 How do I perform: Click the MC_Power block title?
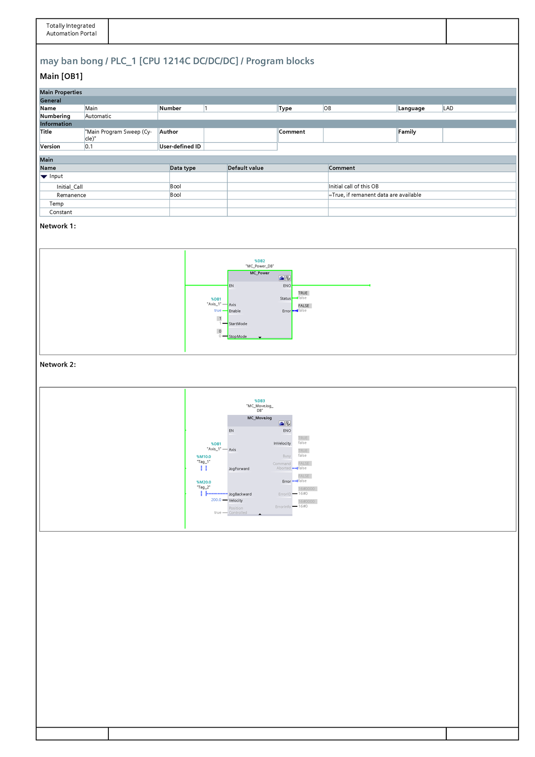coord(259,273)
